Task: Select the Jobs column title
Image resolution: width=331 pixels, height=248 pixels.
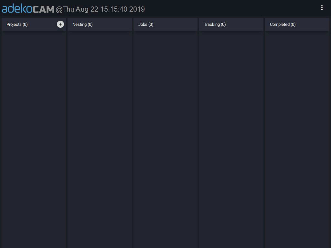Action: pos(143,25)
